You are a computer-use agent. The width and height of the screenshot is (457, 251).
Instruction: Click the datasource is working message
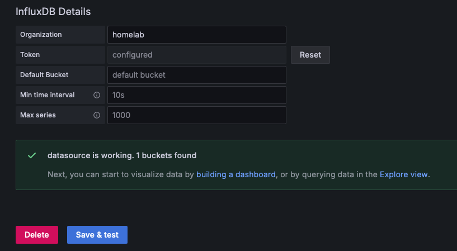(122, 155)
